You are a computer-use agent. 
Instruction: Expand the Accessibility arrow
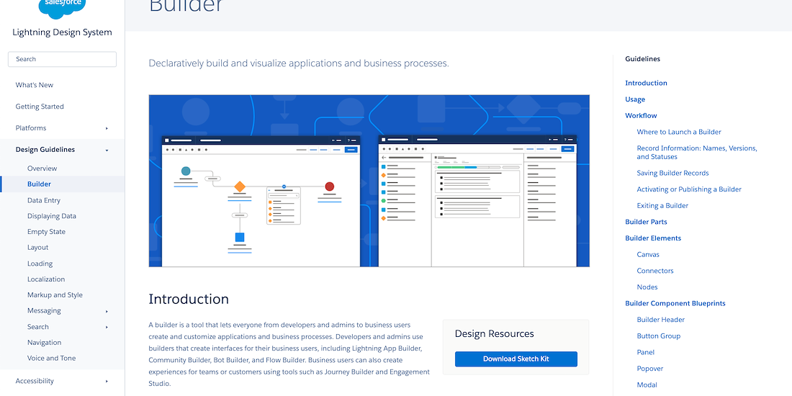(107, 382)
